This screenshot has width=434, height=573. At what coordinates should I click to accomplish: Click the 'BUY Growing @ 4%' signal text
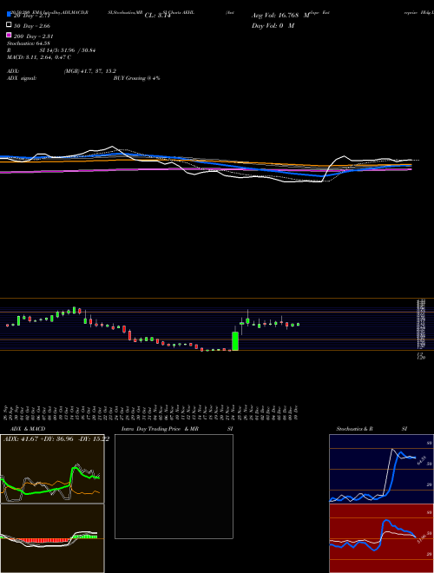(x=136, y=78)
